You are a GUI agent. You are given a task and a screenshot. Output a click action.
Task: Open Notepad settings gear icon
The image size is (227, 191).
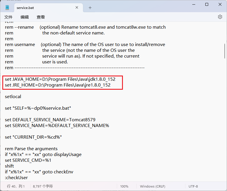coord(220,17)
